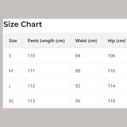Click the XL size row label

point(11,101)
